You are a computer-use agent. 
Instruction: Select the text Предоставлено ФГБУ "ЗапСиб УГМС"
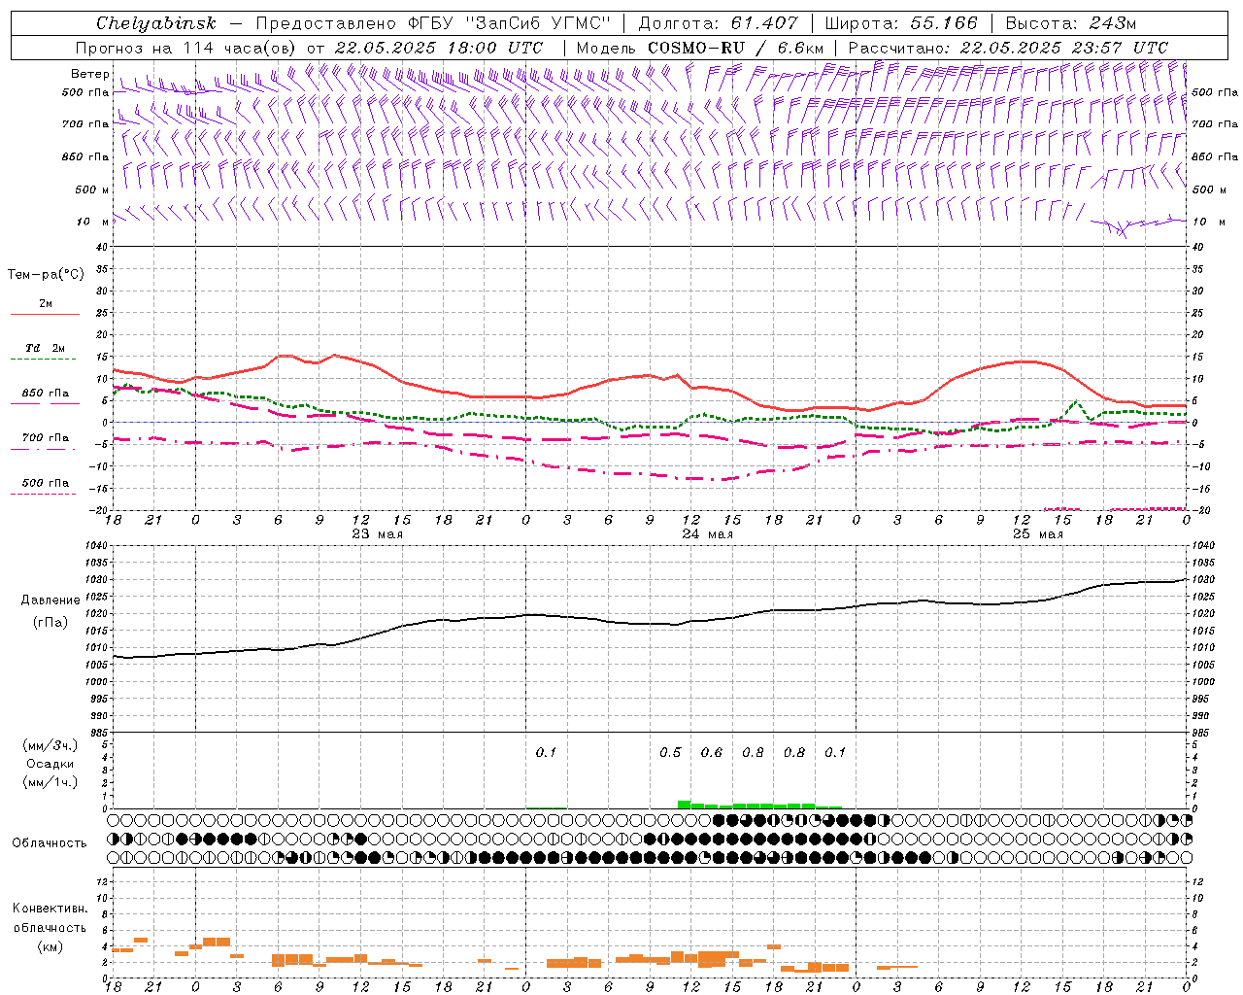(433, 23)
